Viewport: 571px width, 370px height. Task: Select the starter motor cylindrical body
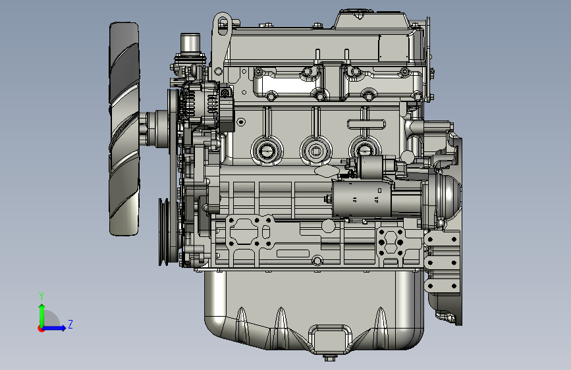pos(362,199)
